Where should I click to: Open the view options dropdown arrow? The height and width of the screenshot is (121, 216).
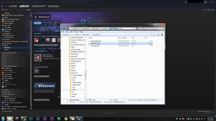pyautogui.click(x=154, y=35)
